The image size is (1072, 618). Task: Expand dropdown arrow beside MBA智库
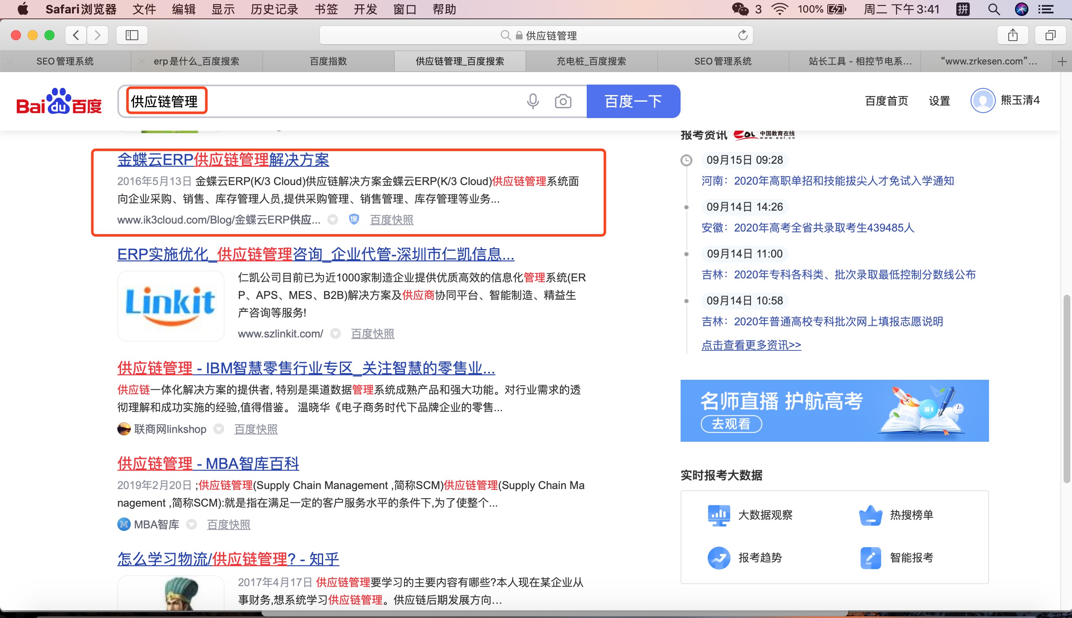(x=192, y=525)
